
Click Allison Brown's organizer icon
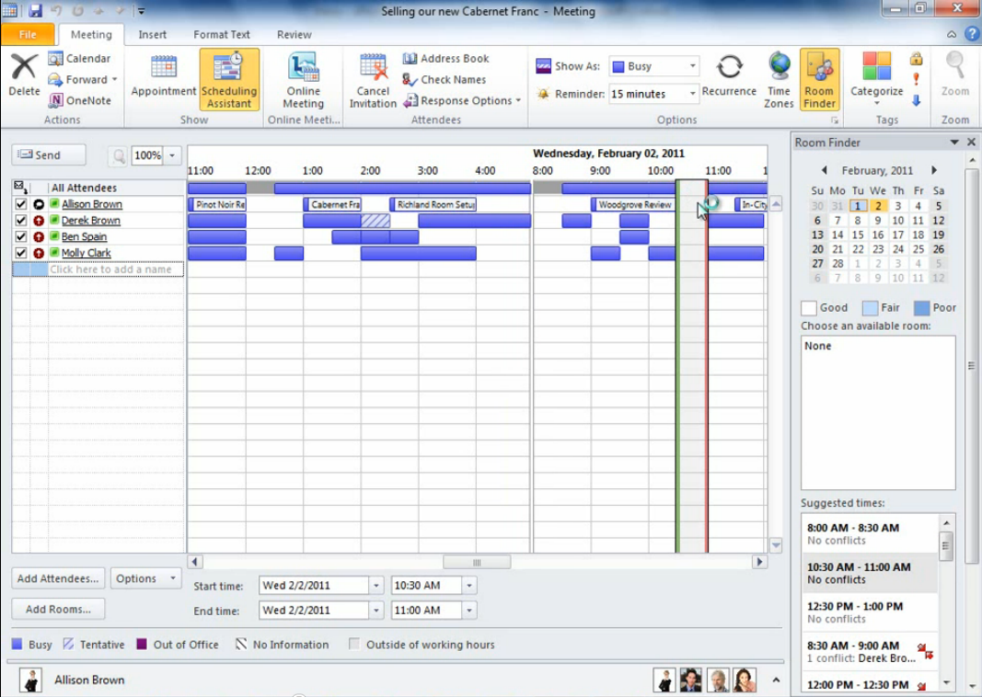tap(39, 204)
